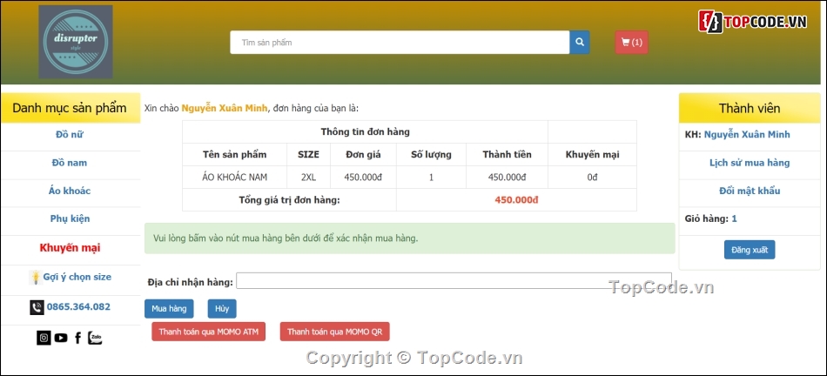
Task: Click the red total 450.000đ
Action: 516,200
